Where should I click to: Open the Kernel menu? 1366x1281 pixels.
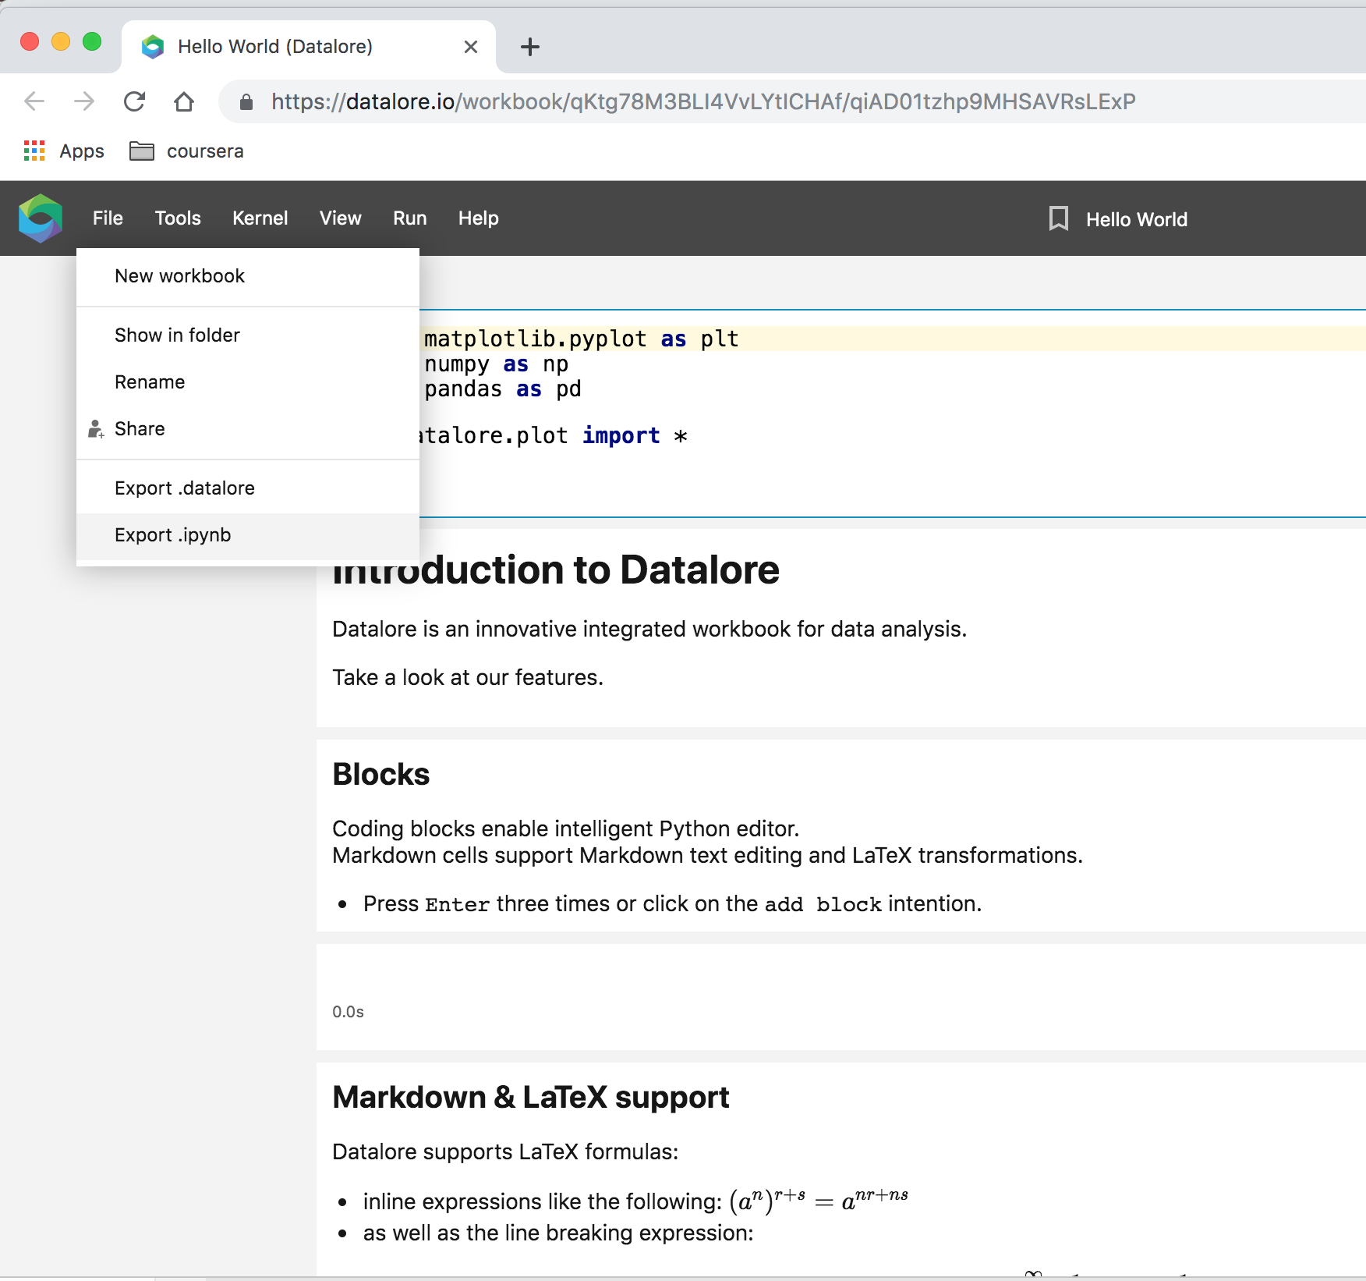(260, 218)
